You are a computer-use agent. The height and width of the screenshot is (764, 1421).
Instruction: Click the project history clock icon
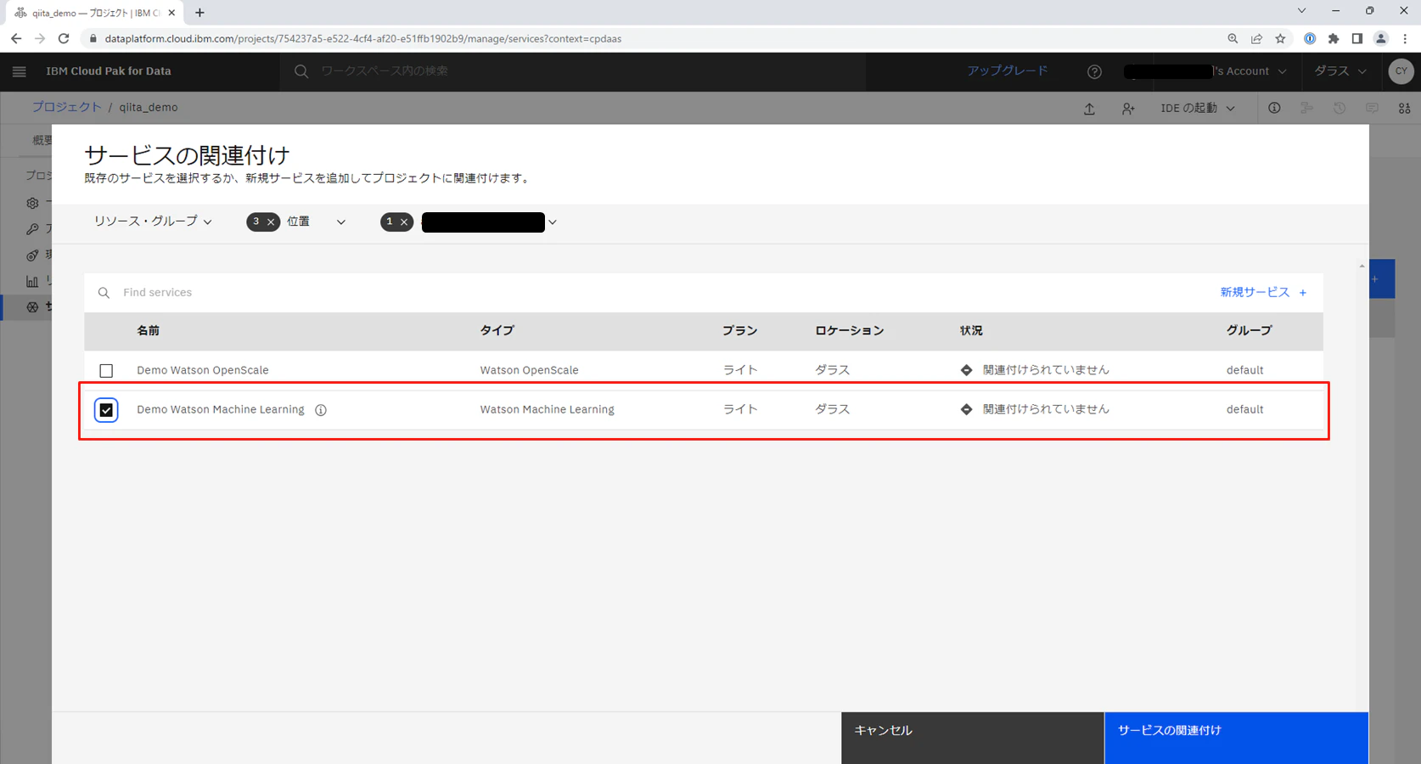(x=1340, y=108)
